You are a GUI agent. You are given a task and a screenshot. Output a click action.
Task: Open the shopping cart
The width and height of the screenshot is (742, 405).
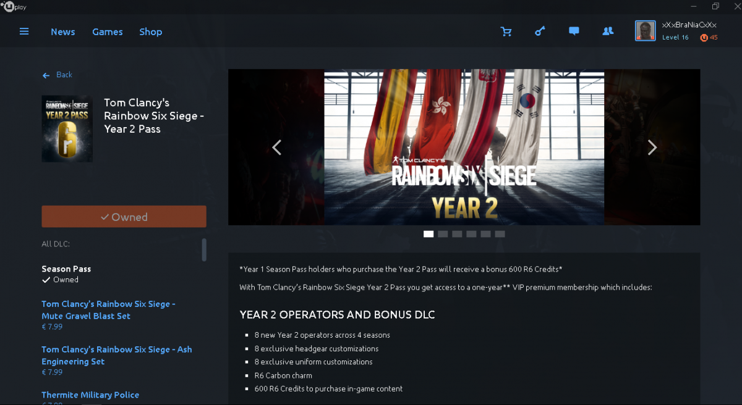click(x=506, y=31)
